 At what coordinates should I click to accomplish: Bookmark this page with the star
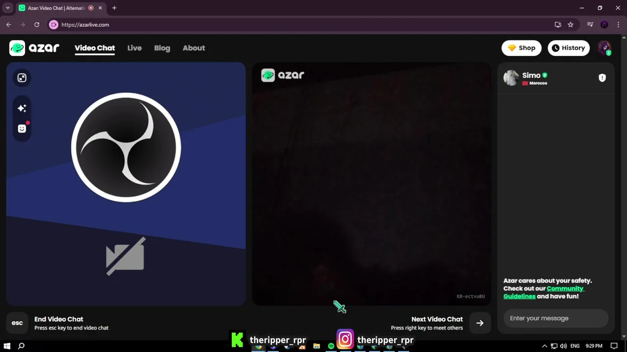tap(571, 24)
